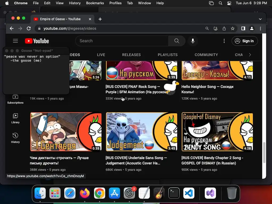Switch to the PLAYLISTS channel tab
Image resolution: width=272 pixels, height=204 pixels.
point(168,55)
